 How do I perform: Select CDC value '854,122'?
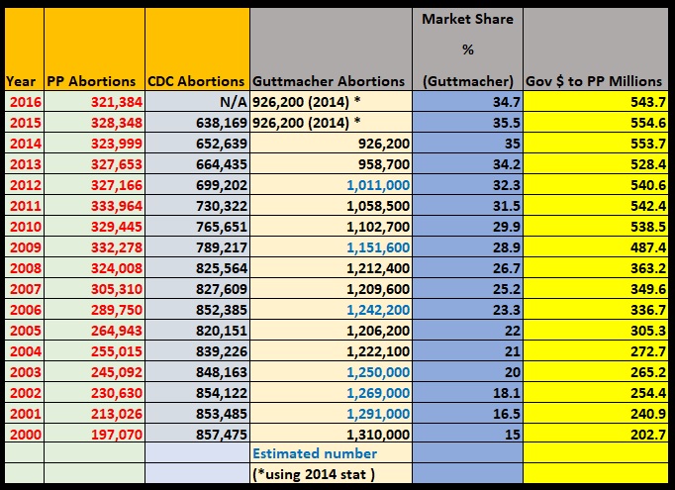point(222,393)
